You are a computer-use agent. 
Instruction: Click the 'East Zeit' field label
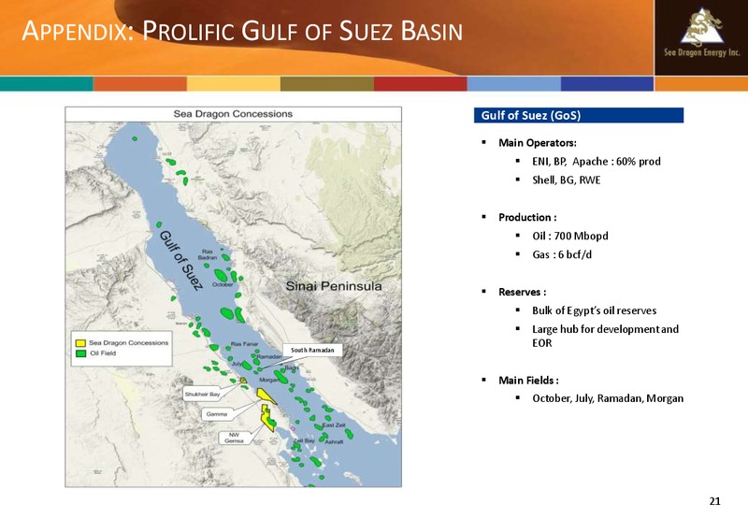(x=334, y=425)
